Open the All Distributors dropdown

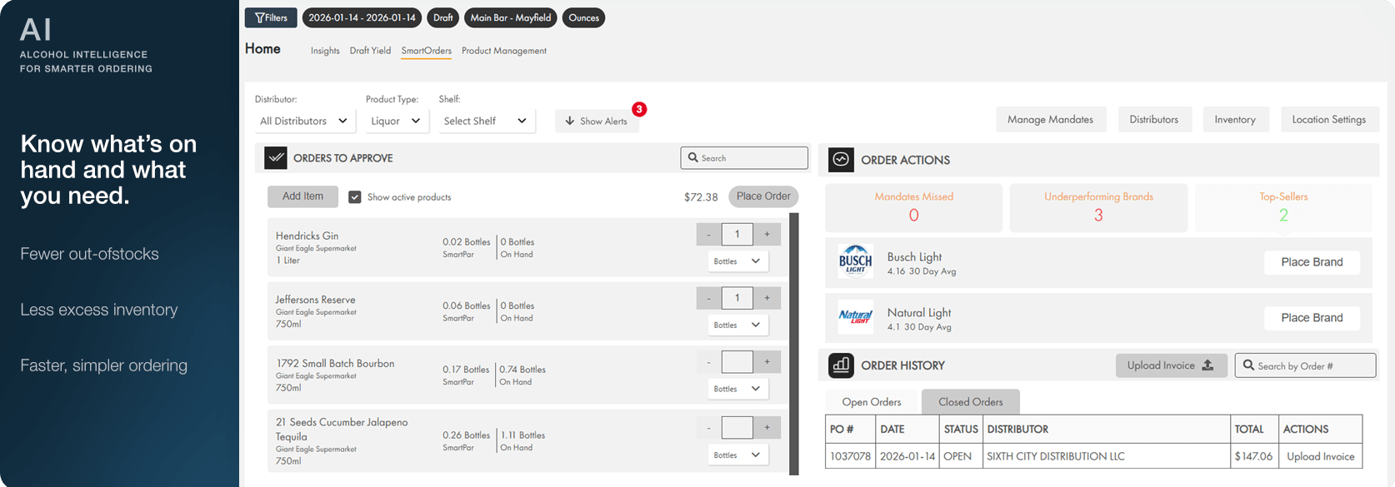point(304,121)
